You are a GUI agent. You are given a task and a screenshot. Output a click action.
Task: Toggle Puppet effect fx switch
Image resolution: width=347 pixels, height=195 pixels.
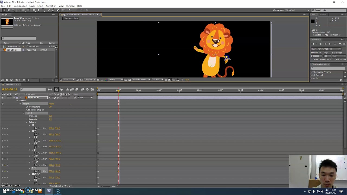click(x=2, y=104)
